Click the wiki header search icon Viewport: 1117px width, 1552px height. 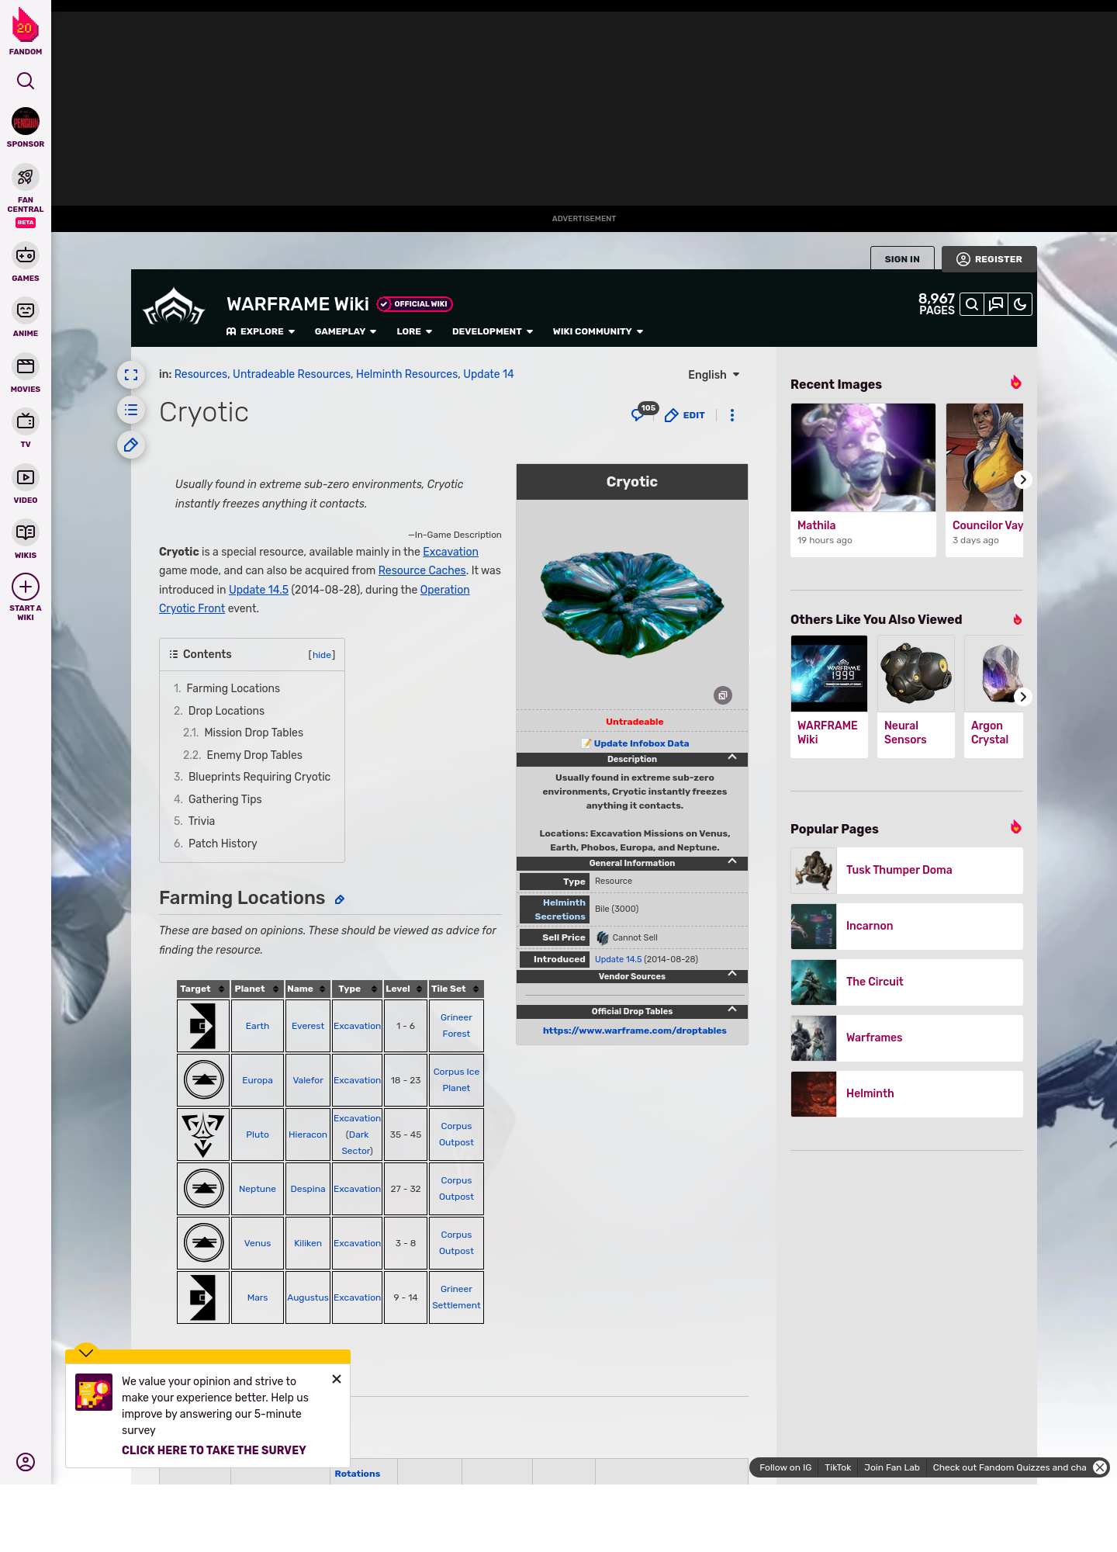coord(972,304)
